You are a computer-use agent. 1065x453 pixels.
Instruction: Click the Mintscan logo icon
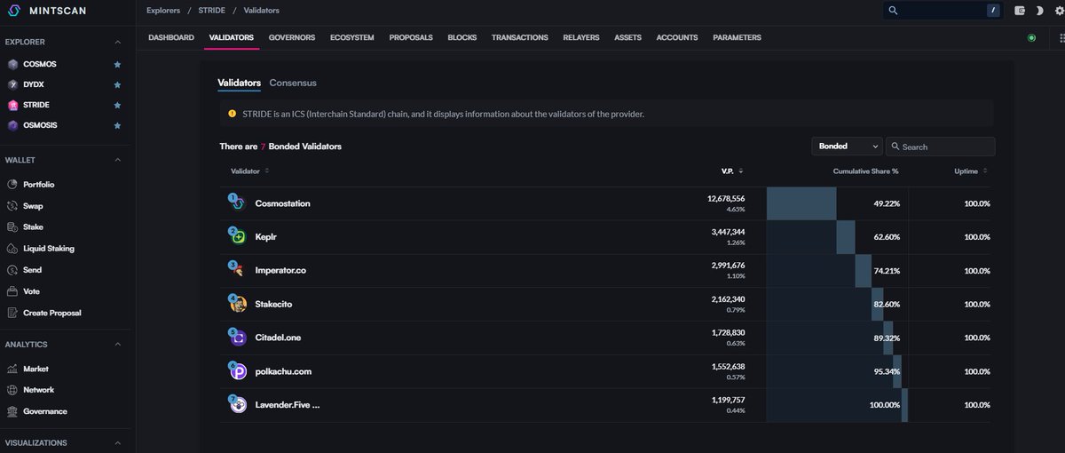[14, 11]
